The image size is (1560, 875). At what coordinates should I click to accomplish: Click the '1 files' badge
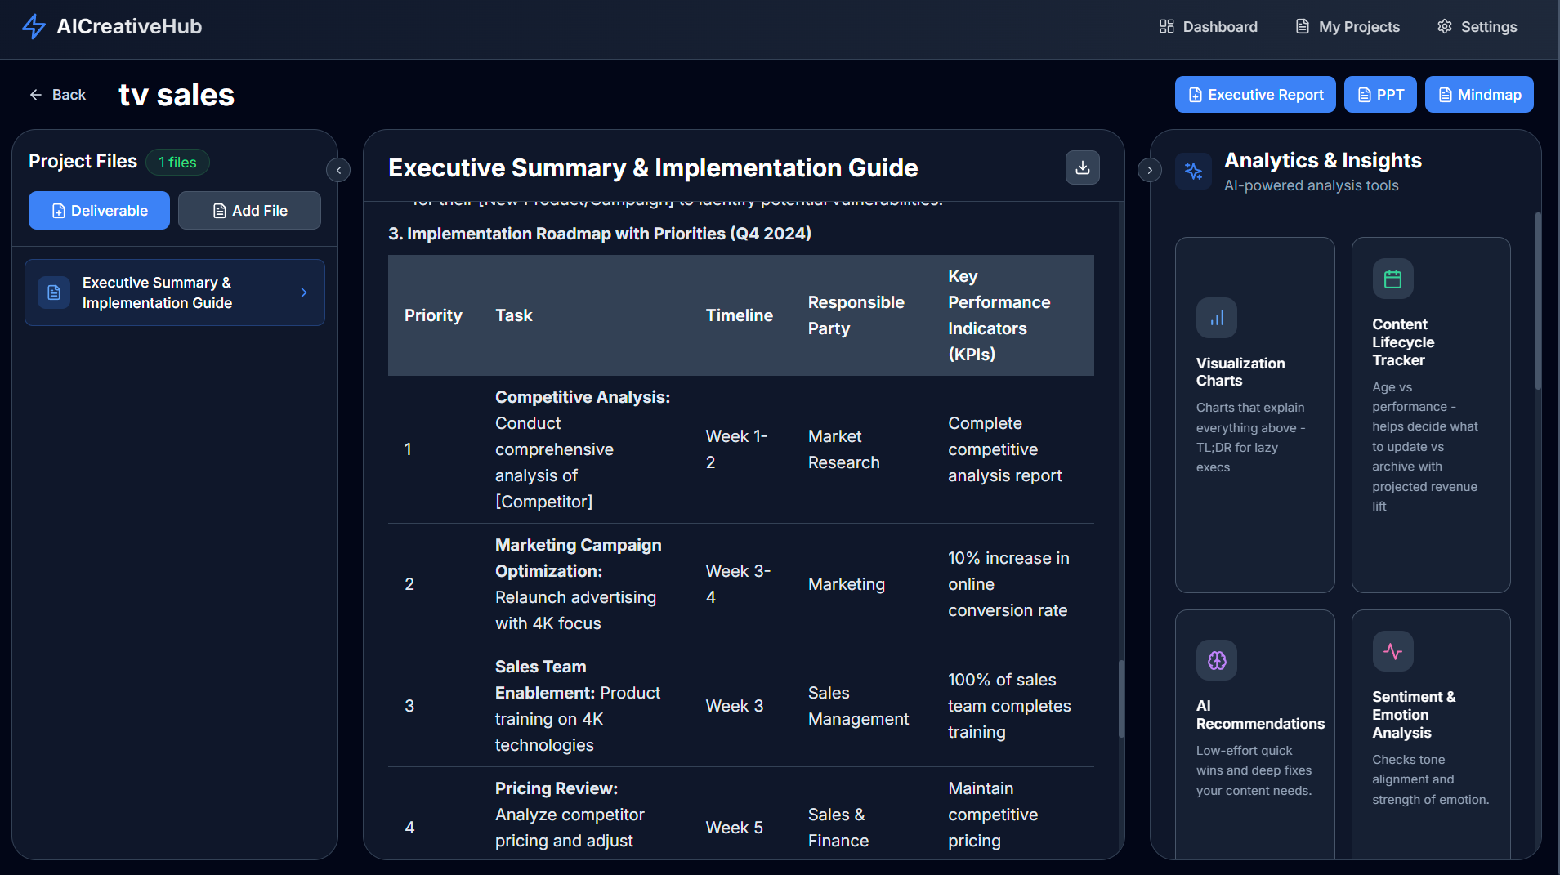pyautogui.click(x=177, y=163)
